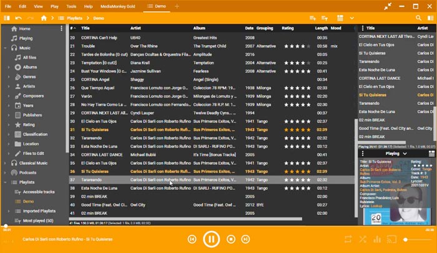Open the Playing panel dropdown
The width and height of the screenshot is (437, 253).
coord(405,153)
